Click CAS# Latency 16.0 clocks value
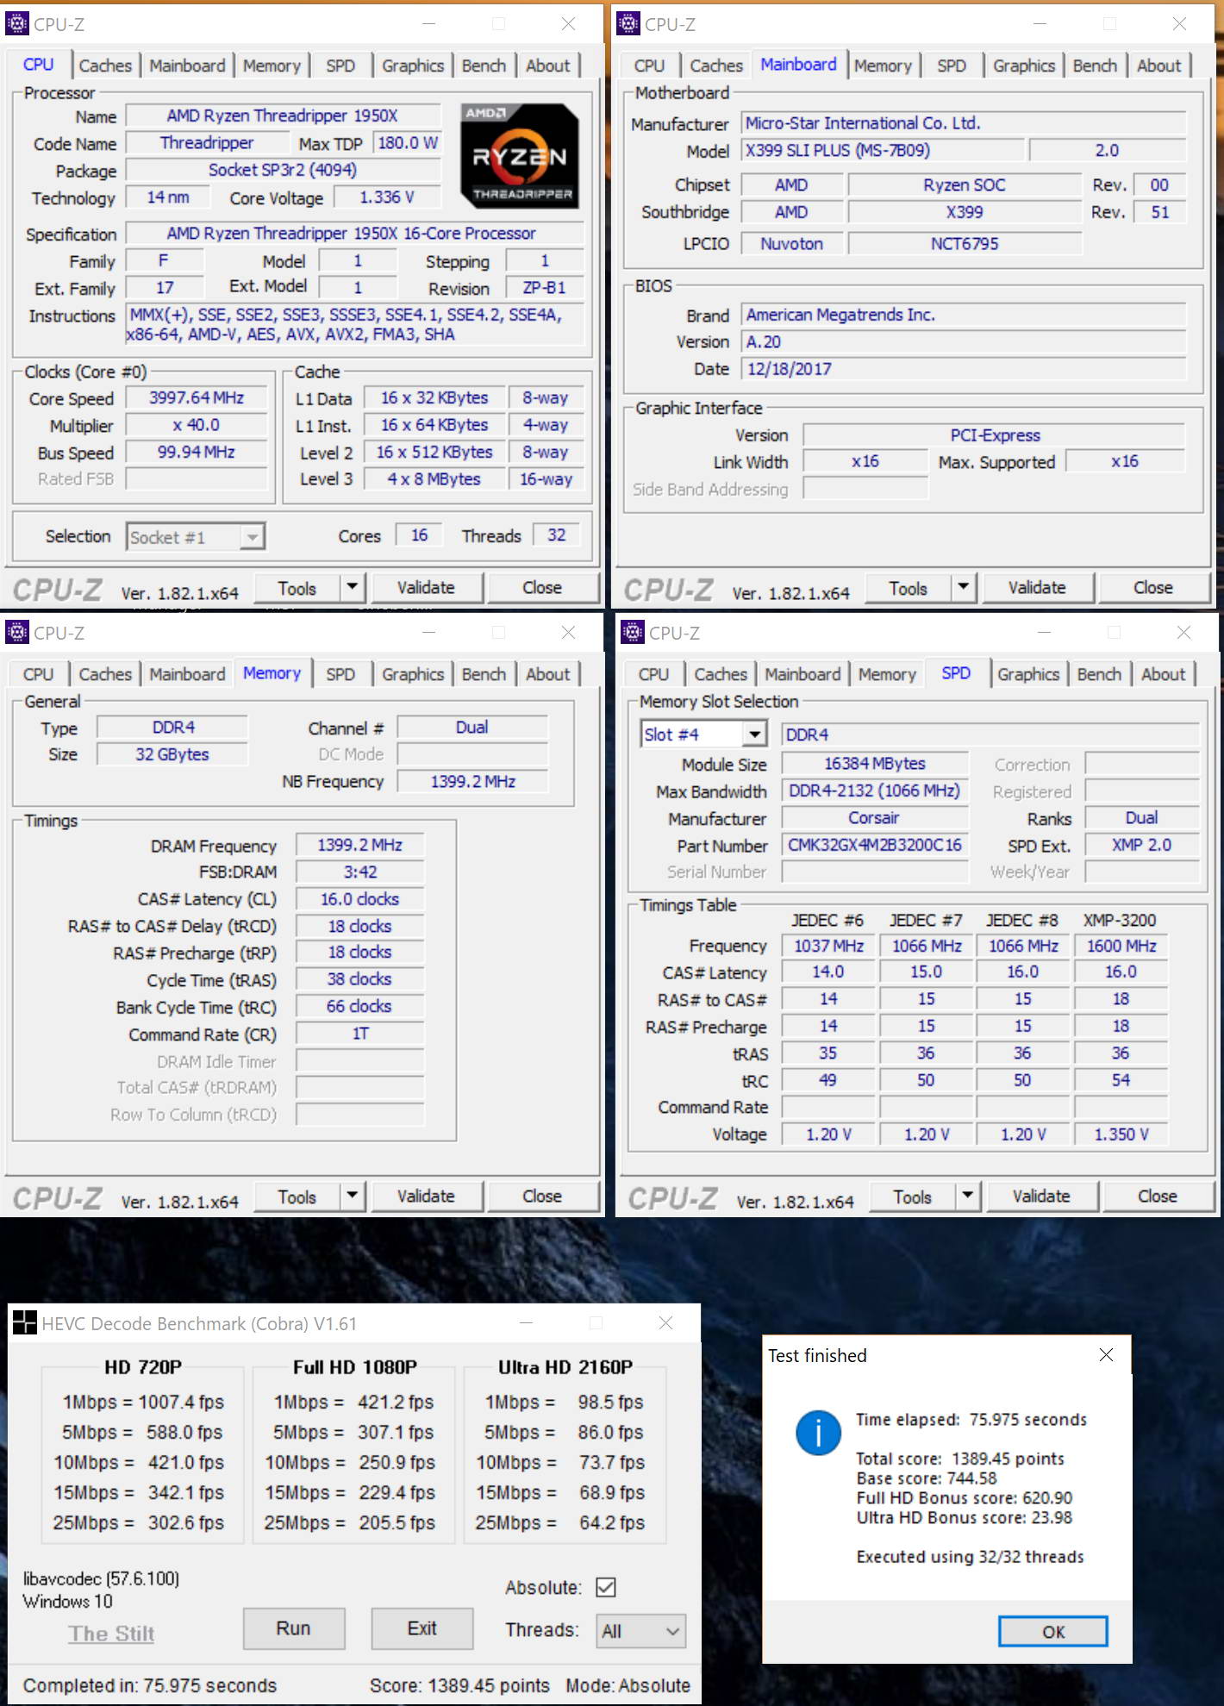The image size is (1224, 1706). tap(360, 899)
